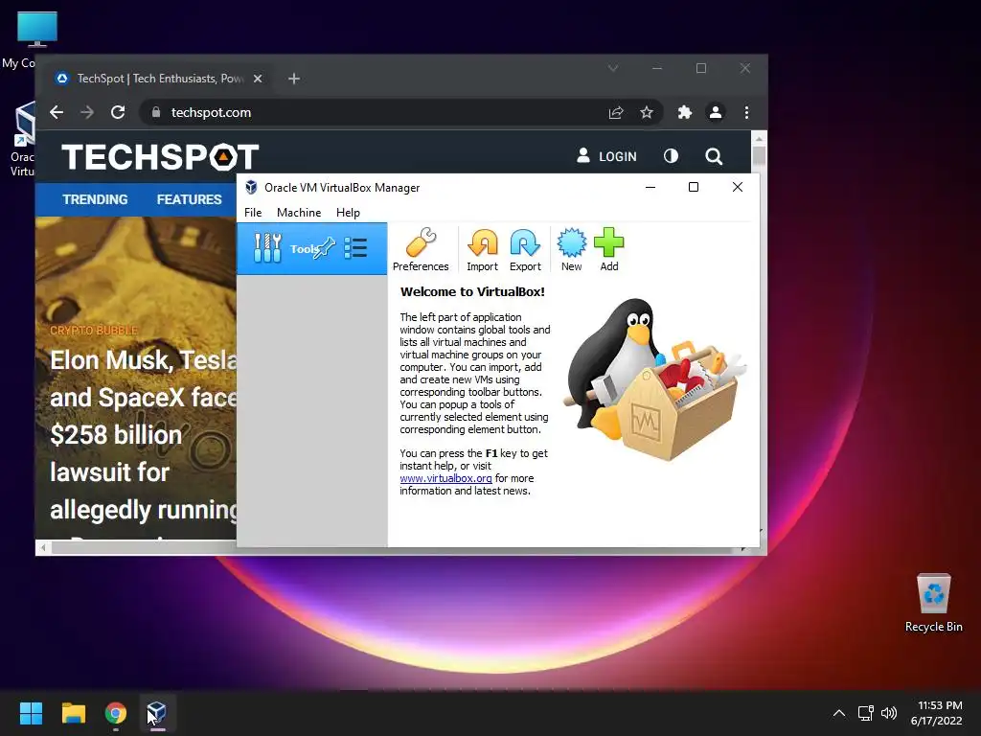Toggle TechSpot dark mode contrast icon
Image resolution: width=981 pixels, height=736 pixels.
[x=671, y=156]
